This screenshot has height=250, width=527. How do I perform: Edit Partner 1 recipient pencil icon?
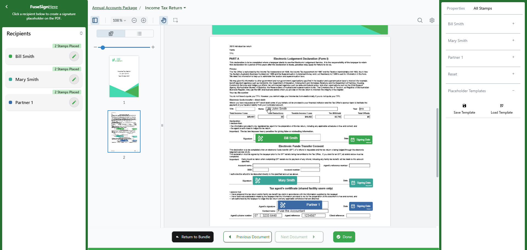point(74,102)
